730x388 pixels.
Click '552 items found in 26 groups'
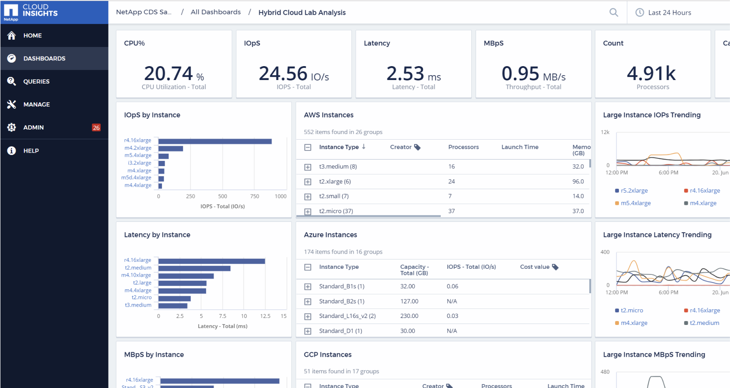point(343,132)
